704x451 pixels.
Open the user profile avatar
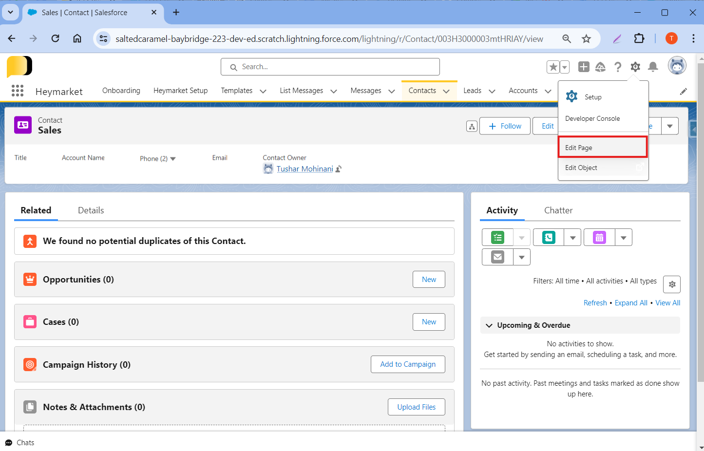(677, 66)
